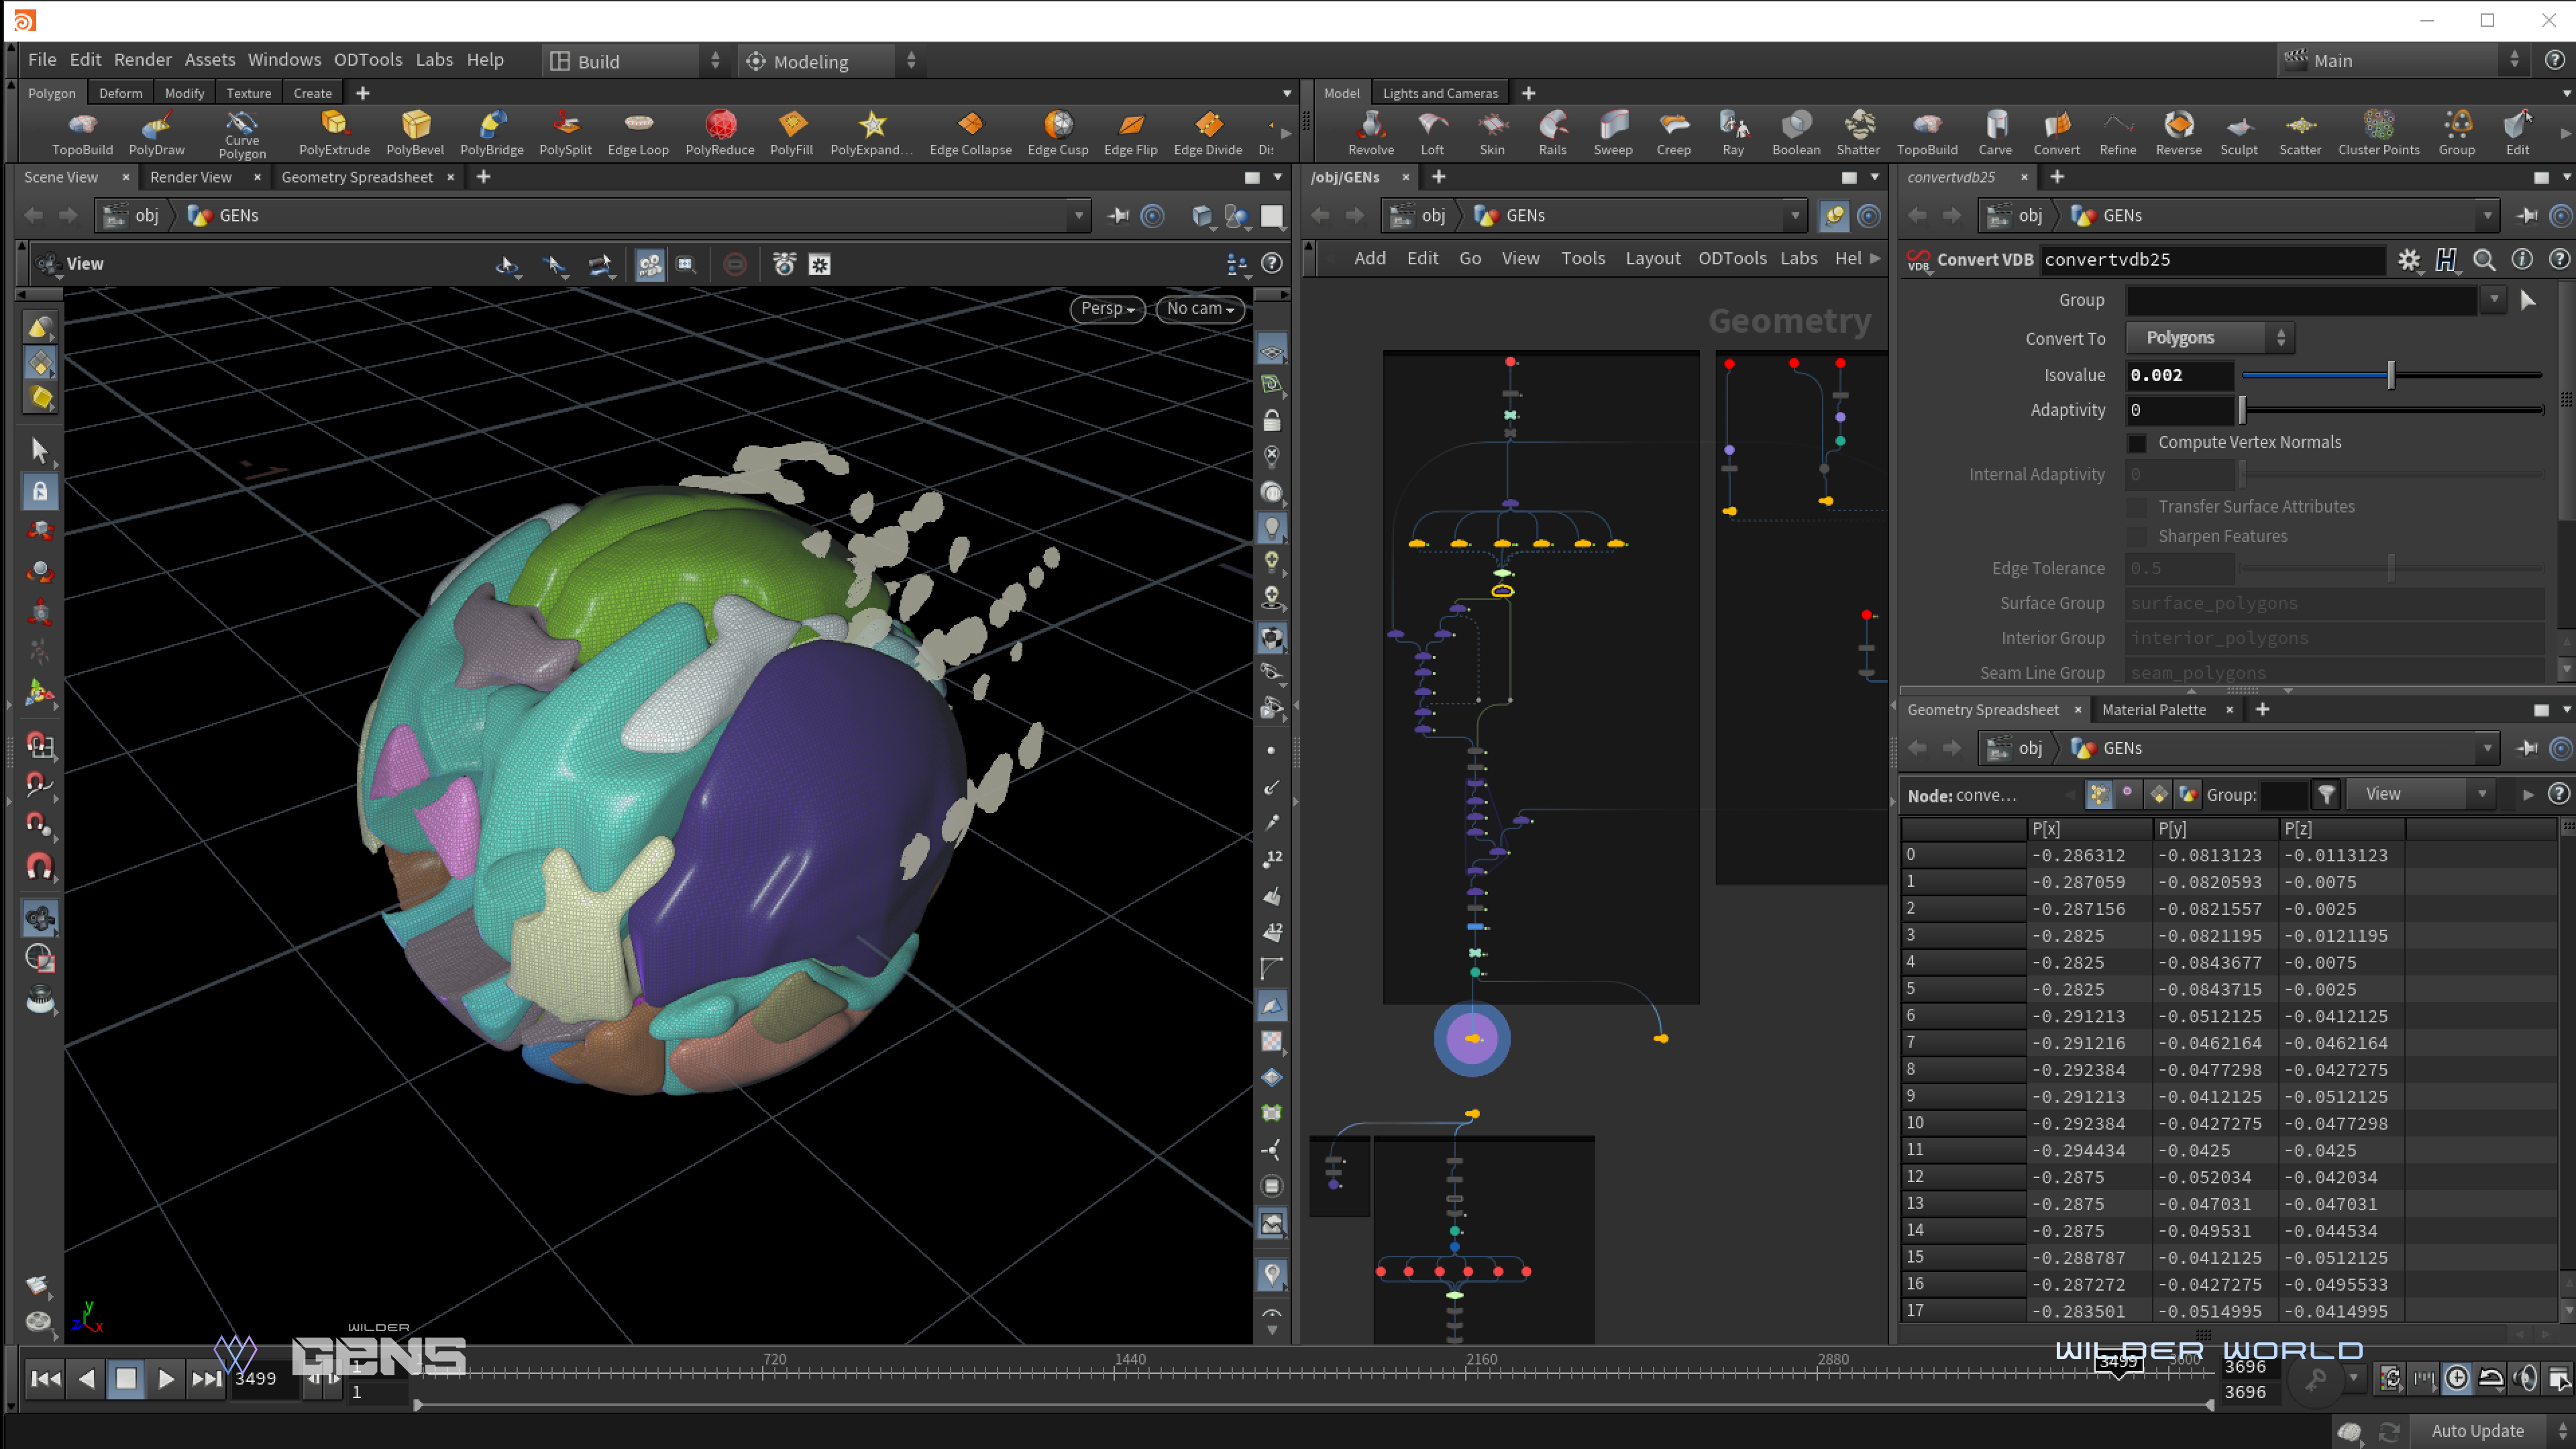Expand the No cam camera dropdown

(1199, 309)
